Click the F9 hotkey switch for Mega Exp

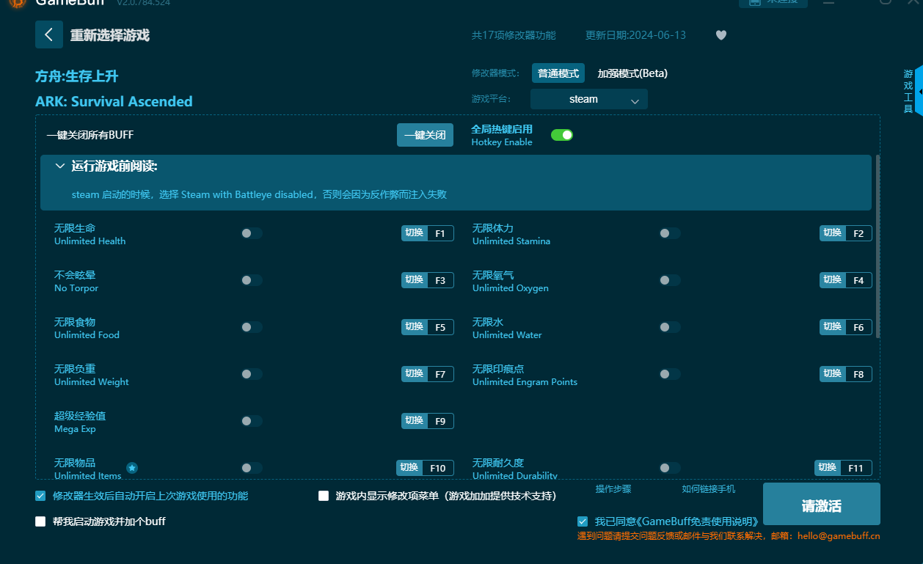pyautogui.click(x=427, y=421)
